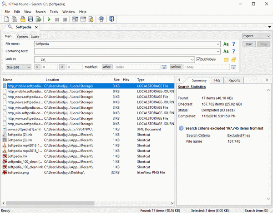This screenshot has height=213, width=273.
Task: Open calendar picker for After date
Action: [164, 67]
